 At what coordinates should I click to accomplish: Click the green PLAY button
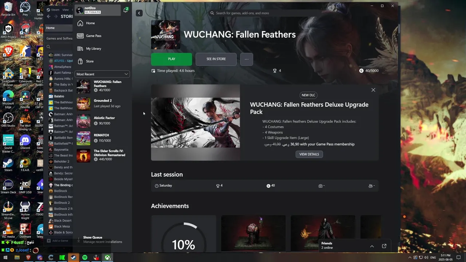point(171,59)
